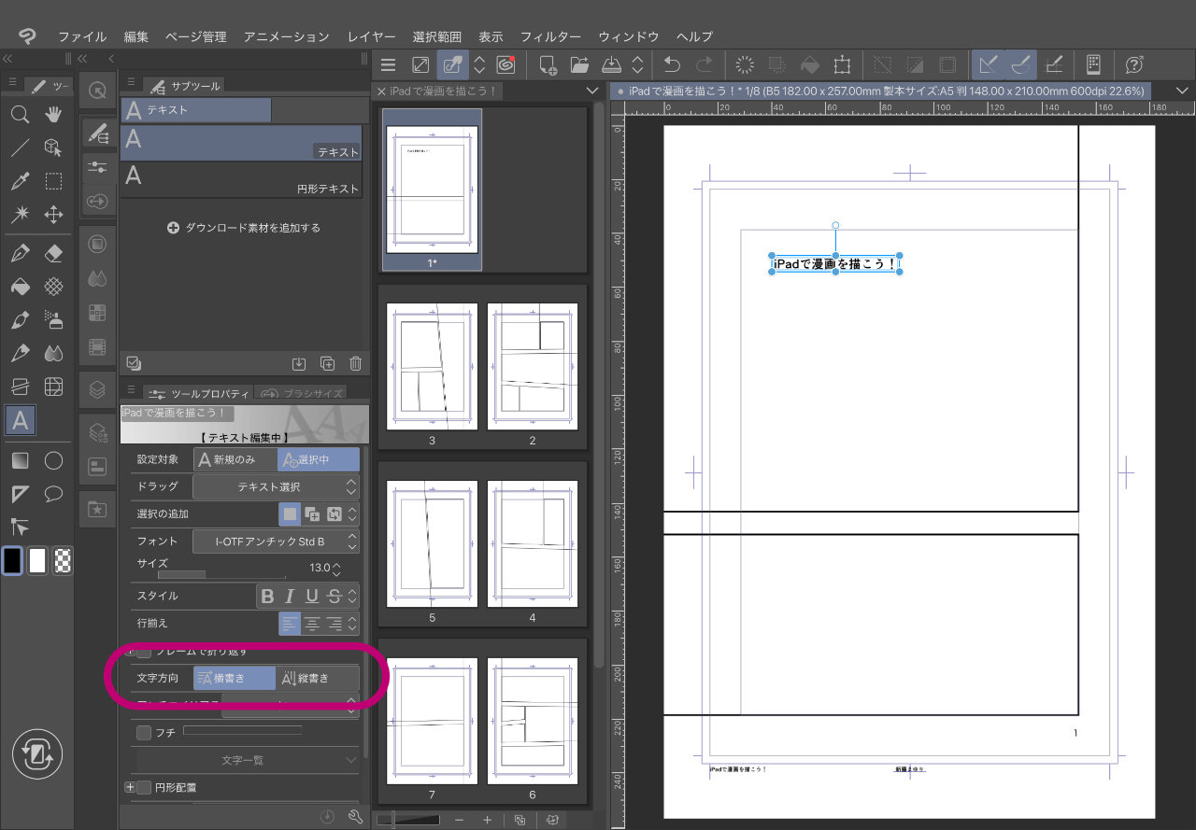This screenshot has width=1196, height=830.
Task: Click the trash icon in the sub tool panel
Action: pos(355,364)
